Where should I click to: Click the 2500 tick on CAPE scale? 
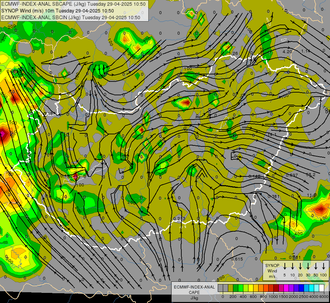point(304,297)
